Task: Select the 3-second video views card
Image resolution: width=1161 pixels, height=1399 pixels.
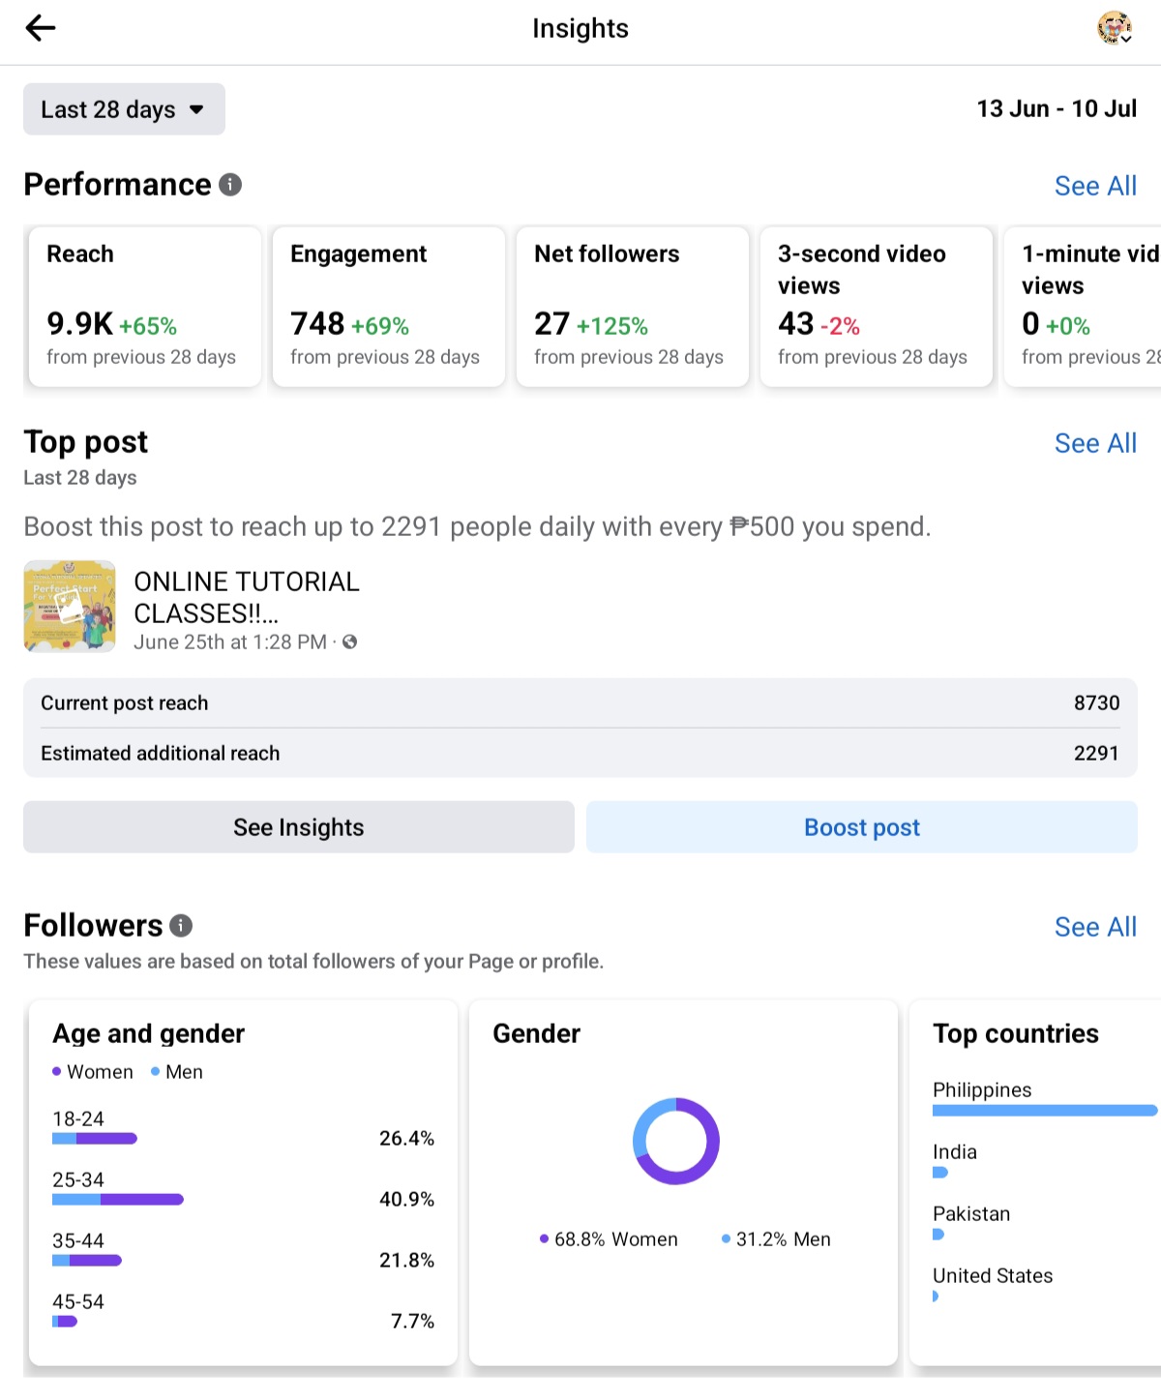Action: coord(877,306)
